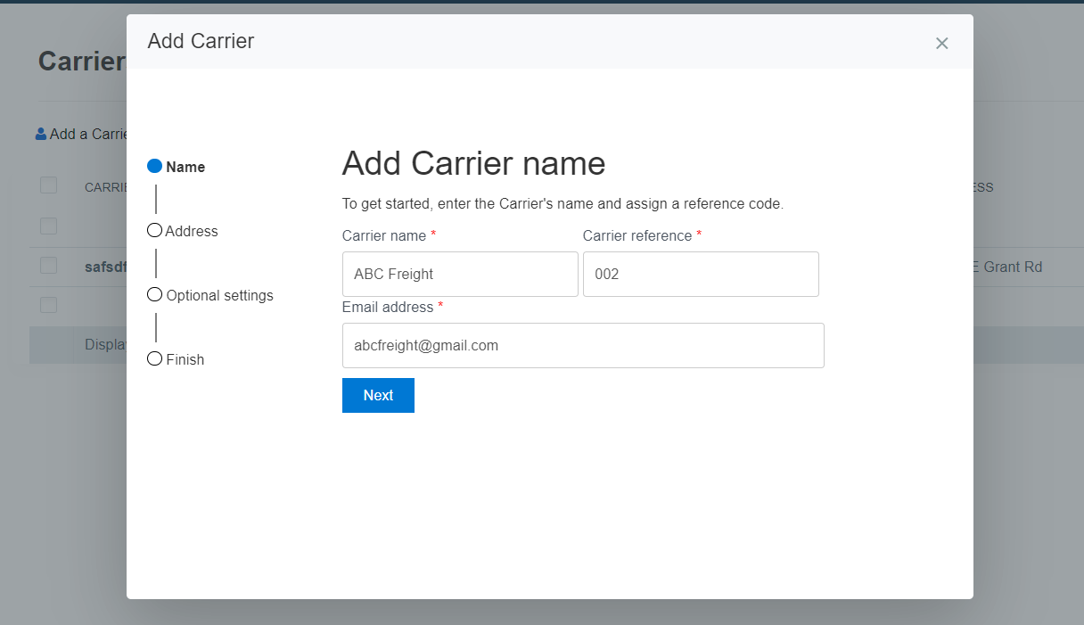
Task: Click inside the Carrier name input
Action: [x=459, y=274]
